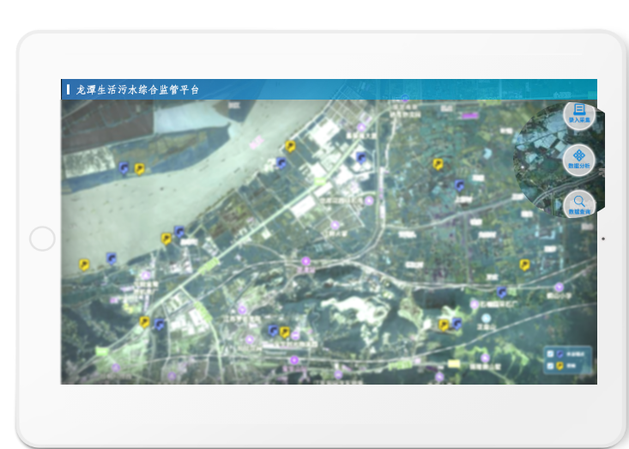Select yellow marker just left of the circular minimap

(438, 164)
